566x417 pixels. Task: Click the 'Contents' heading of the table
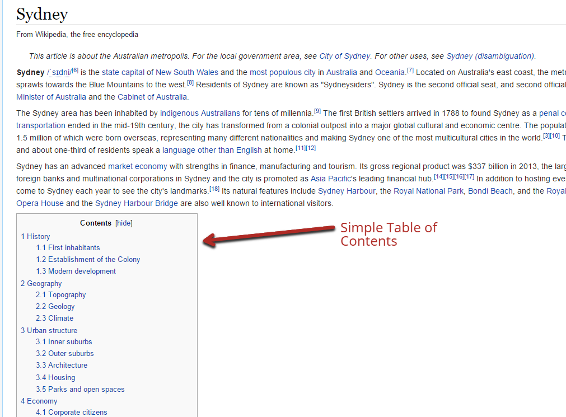pos(96,223)
